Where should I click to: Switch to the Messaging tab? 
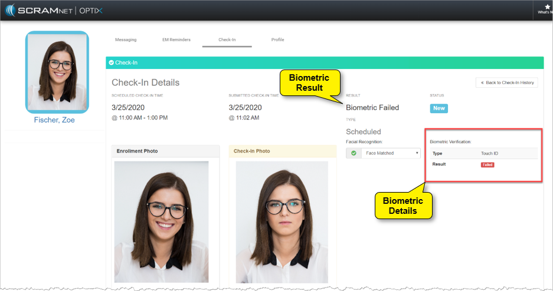point(125,39)
